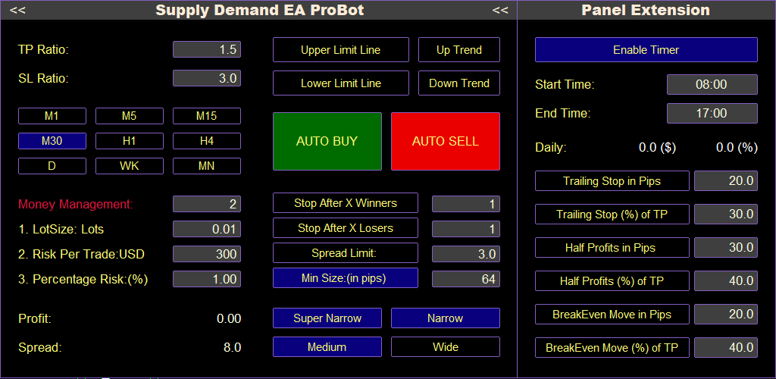Activate the Down Trend option
The height and width of the screenshot is (379, 776).
458,83
